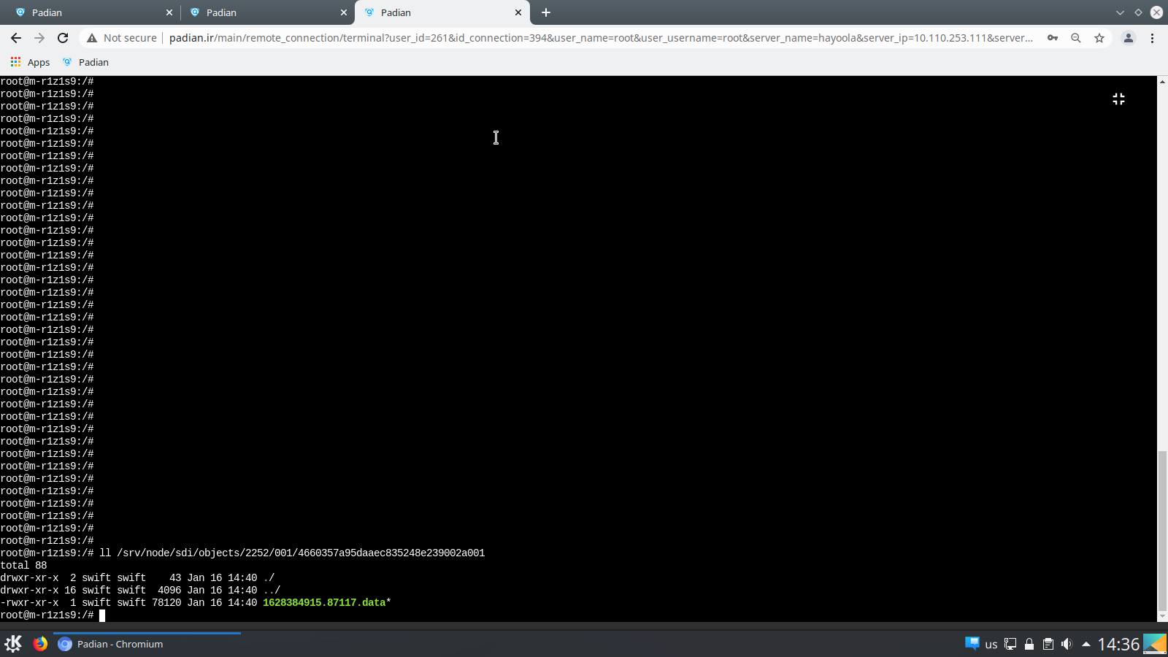Open the 14:36 clock
This screenshot has height=657, width=1168.
point(1118,644)
